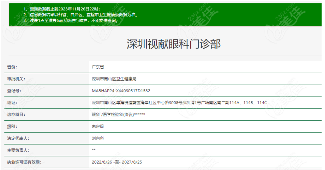The height and width of the screenshot is (170, 325).
Task: Click the 审批机关 label
Action: 16,79
